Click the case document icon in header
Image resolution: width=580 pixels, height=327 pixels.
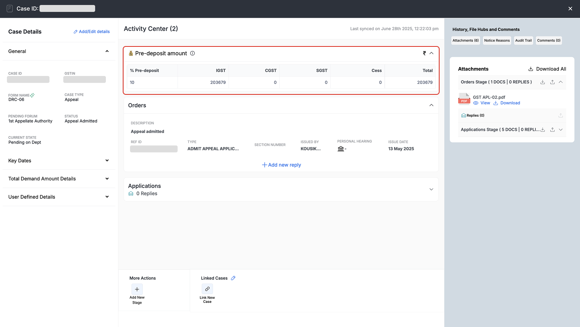(x=10, y=8)
